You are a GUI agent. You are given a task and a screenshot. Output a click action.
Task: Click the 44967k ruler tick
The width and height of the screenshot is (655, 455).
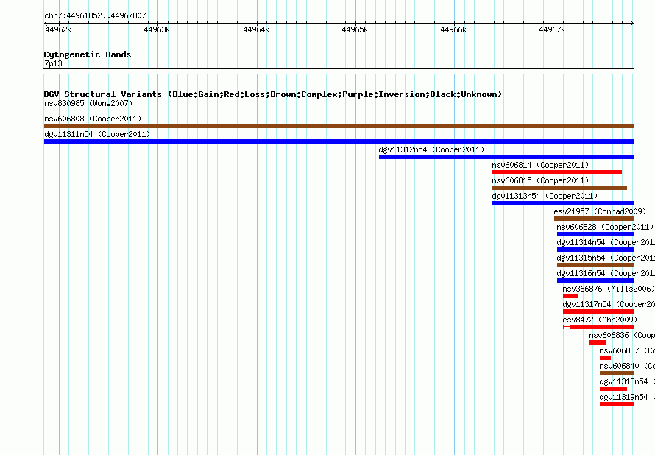click(552, 29)
